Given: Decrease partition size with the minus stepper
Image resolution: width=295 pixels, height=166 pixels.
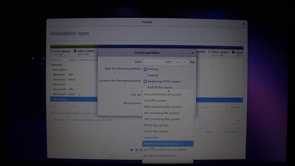Looking at the screenshot, I should pyautogui.click(x=177, y=62).
